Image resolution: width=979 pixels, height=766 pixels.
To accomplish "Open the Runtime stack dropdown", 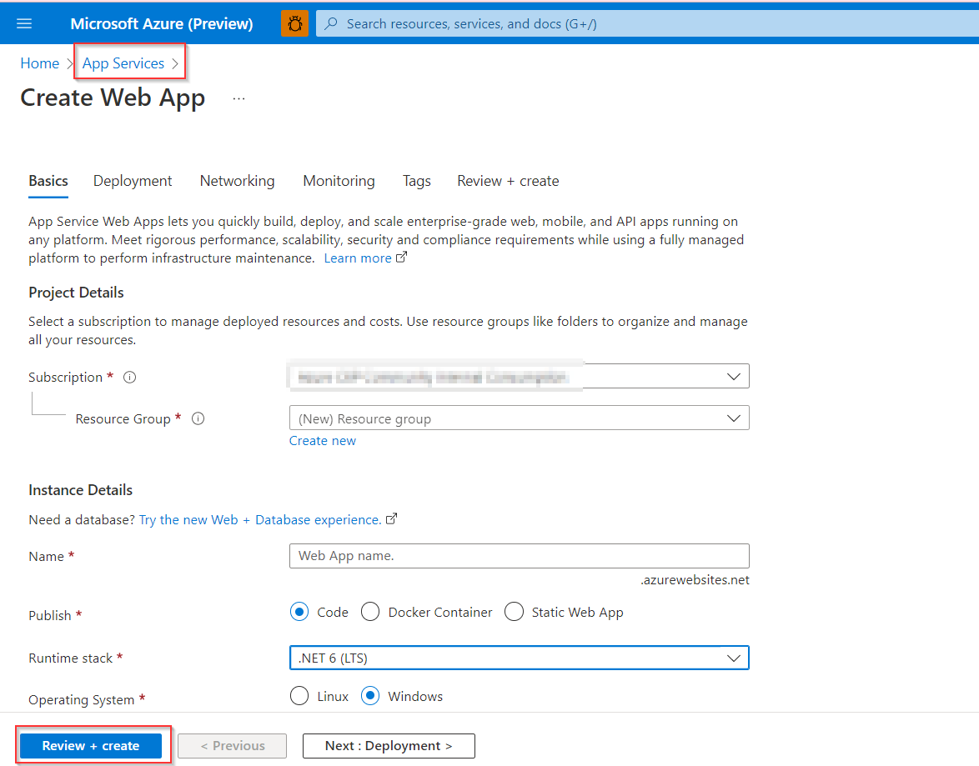I will pos(519,658).
